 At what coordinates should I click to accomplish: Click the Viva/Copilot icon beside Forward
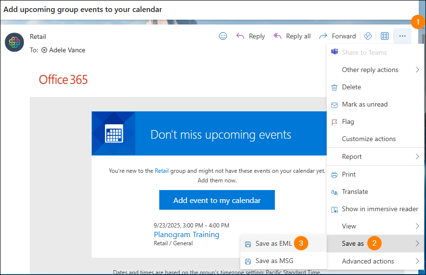pyautogui.click(x=368, y=36)
